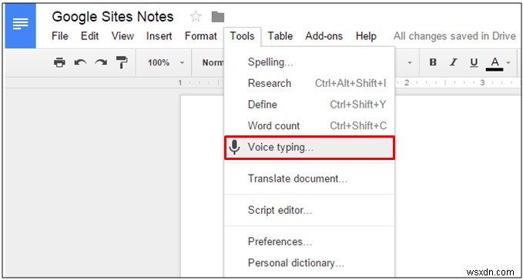Screen dimensions: 523x280
Task: Toggle underline formatting
Action: pos(474,62)
